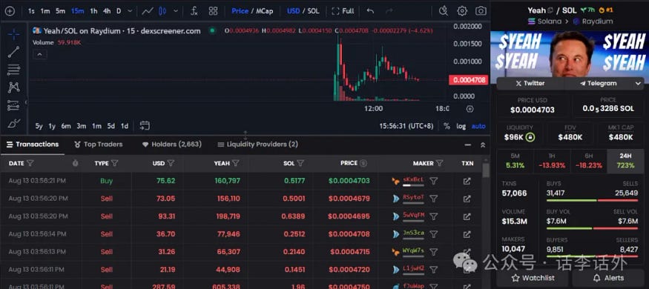Show chart prices in SOL
The height and width of the screenshot is (289, 649).
(313, 11)
